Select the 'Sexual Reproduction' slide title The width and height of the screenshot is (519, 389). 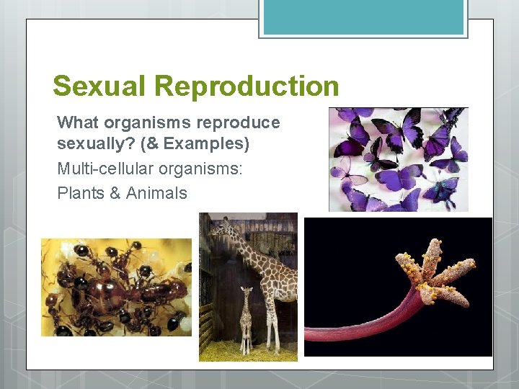196,86
